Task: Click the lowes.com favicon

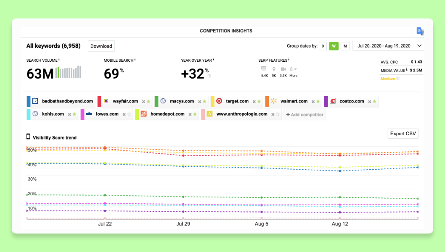Action: (89, 114)
